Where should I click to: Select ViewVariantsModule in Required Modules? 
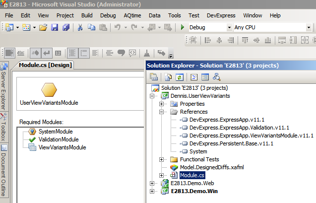pos(63,147)
